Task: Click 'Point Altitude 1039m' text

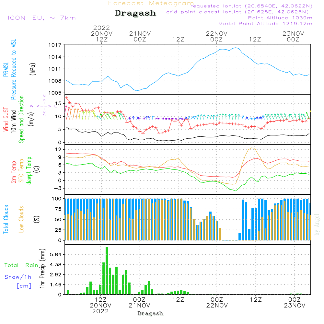Action: pos(280,18)
